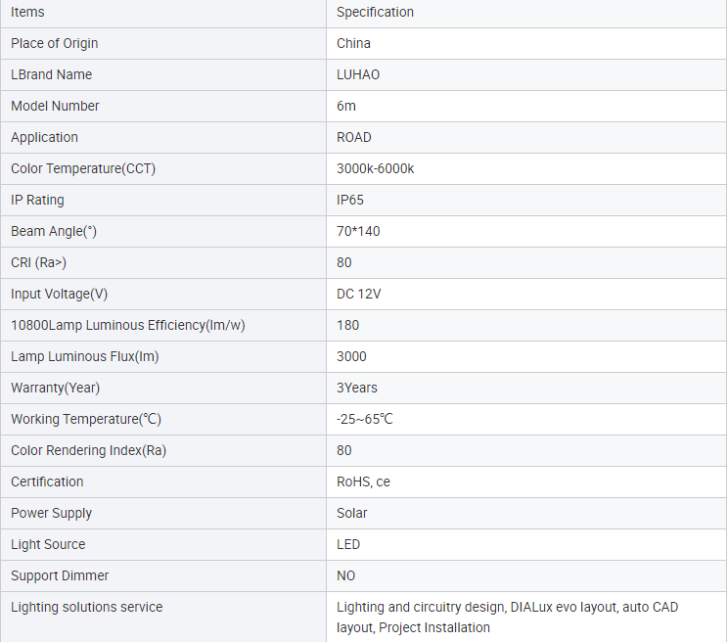This screenshot has width=728, height=642.
Task: Click the Solar power supply value
Action: pos(352,513)
